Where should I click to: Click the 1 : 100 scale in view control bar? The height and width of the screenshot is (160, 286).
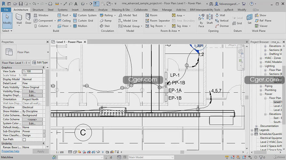[60, 152]
